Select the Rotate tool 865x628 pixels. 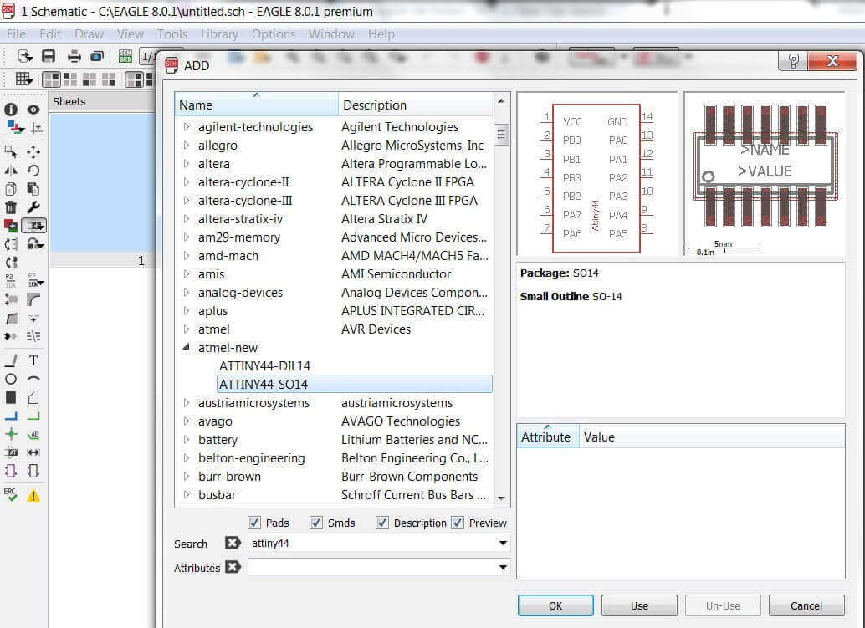[33, 170]
